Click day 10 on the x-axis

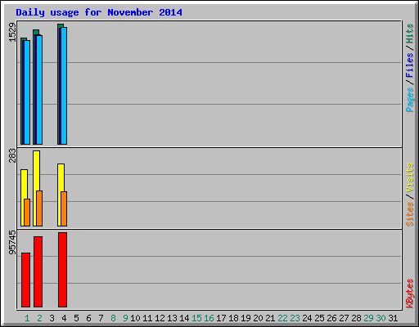(x=135, y=318)
